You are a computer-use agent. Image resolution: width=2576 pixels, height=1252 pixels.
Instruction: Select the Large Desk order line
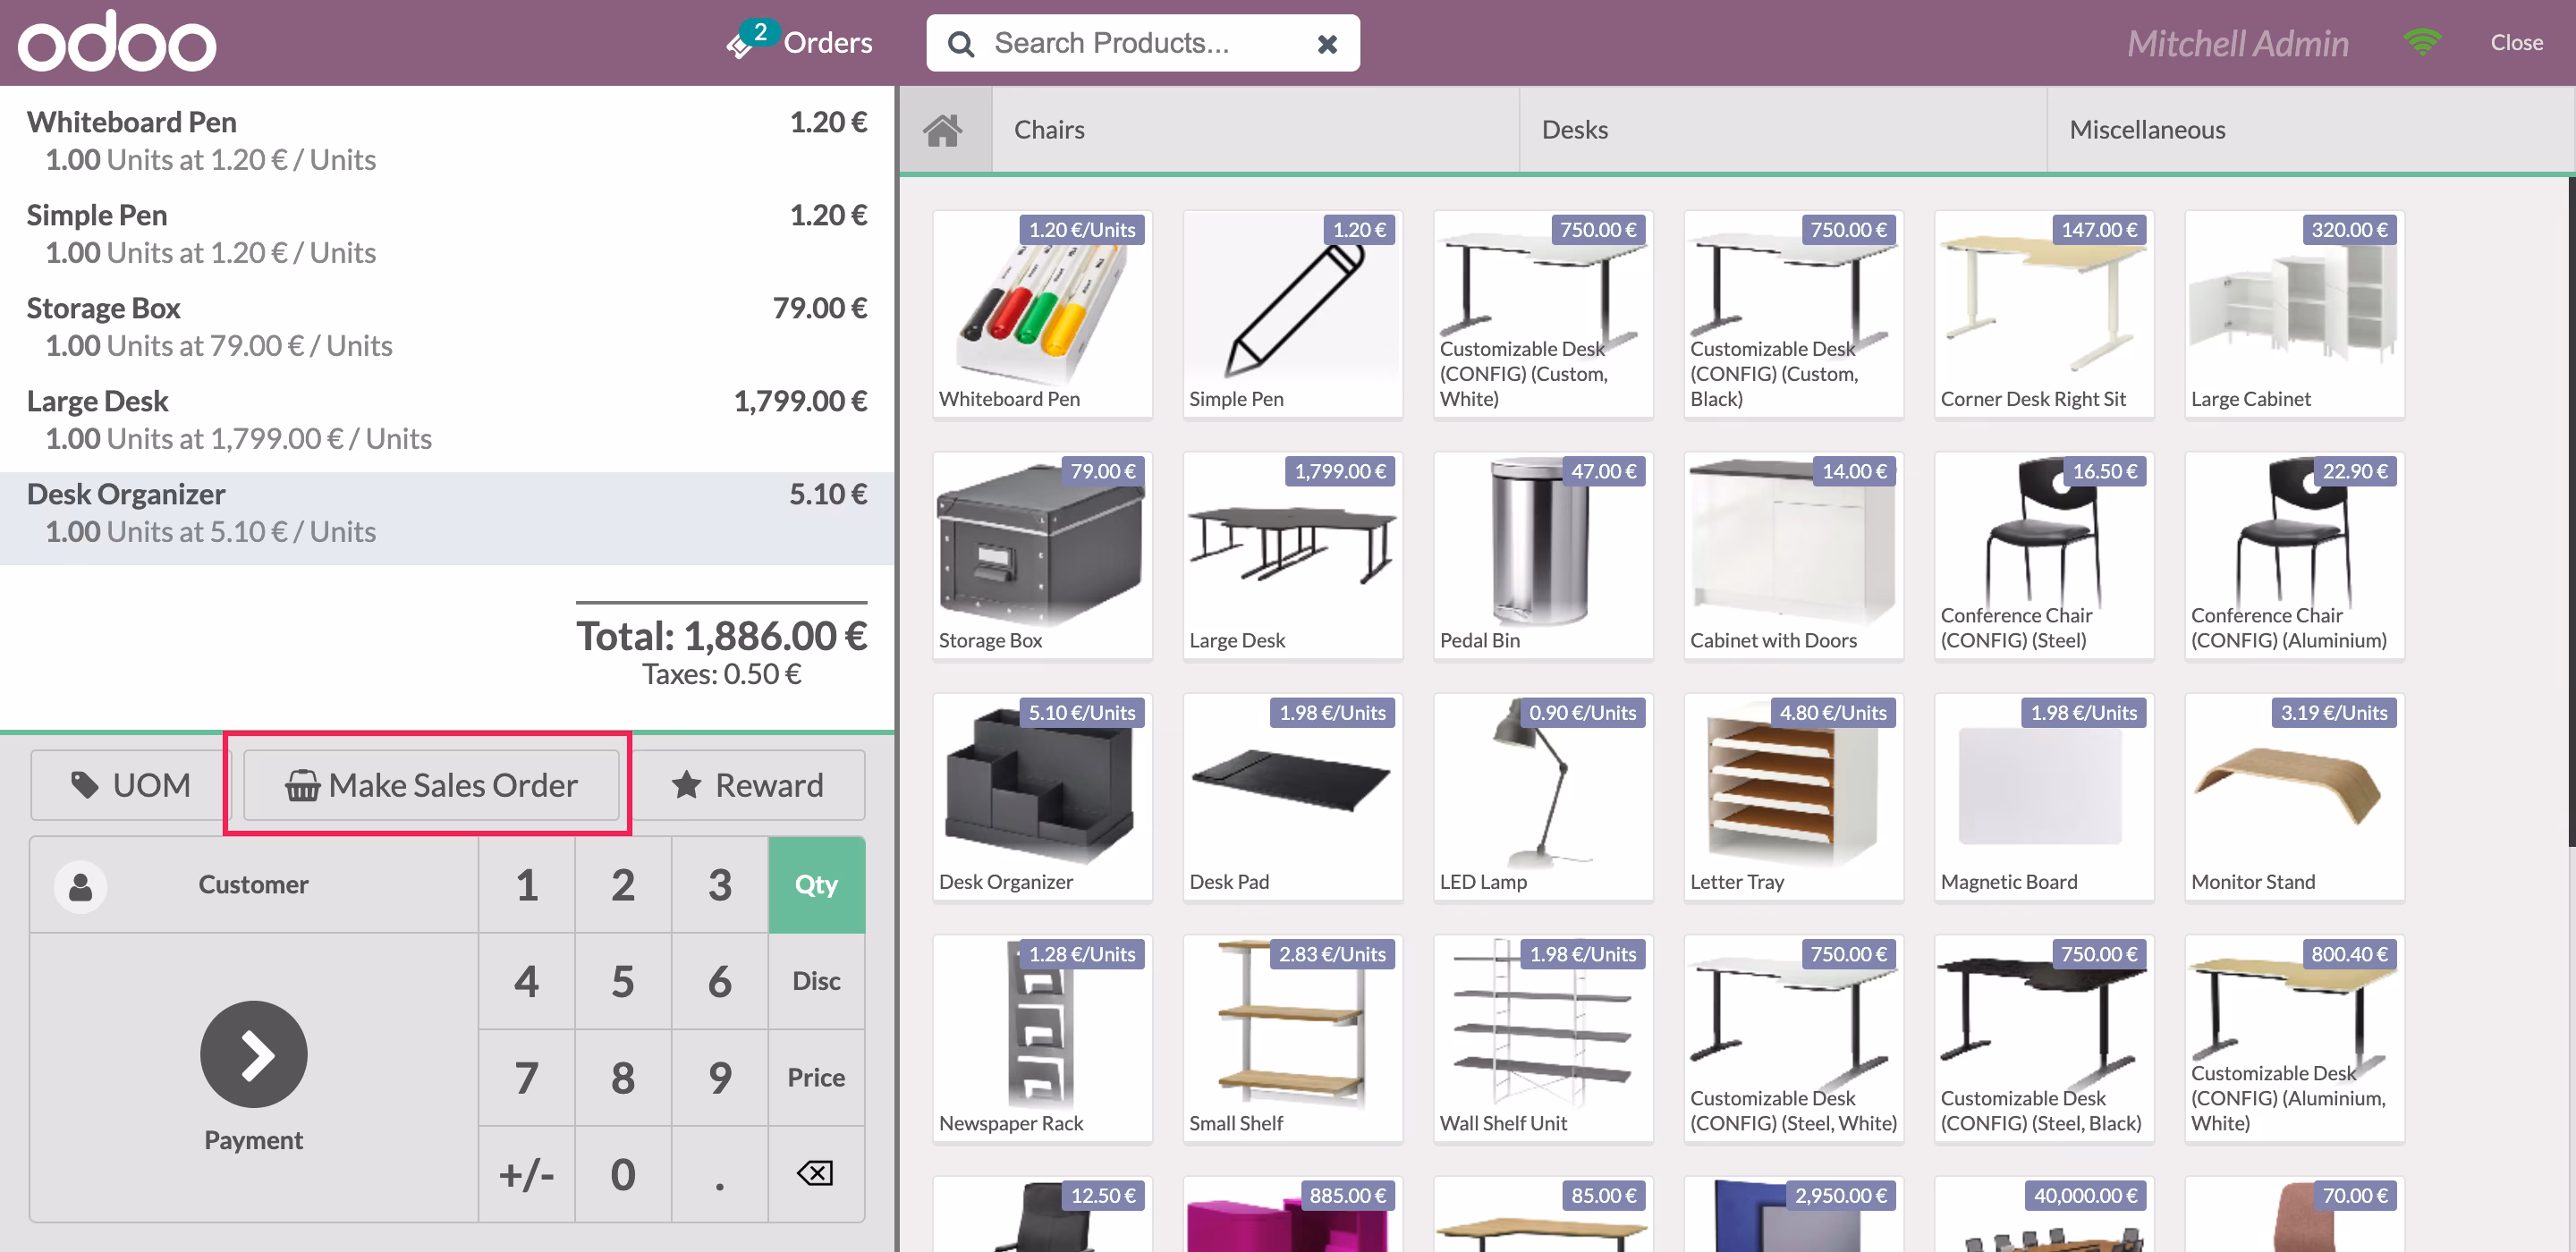[x=447, y=419]
